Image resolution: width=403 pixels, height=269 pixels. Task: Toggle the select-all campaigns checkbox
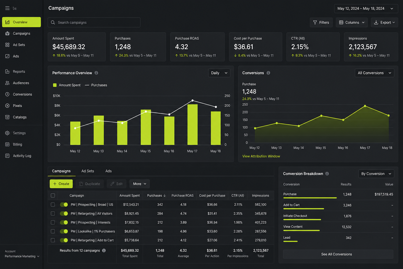(53, 196)
